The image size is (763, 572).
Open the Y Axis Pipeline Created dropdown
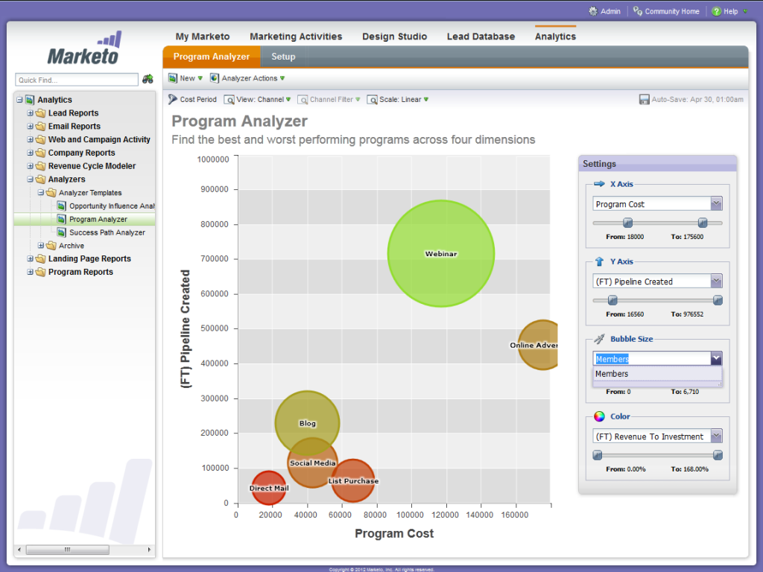click(716, 281)
